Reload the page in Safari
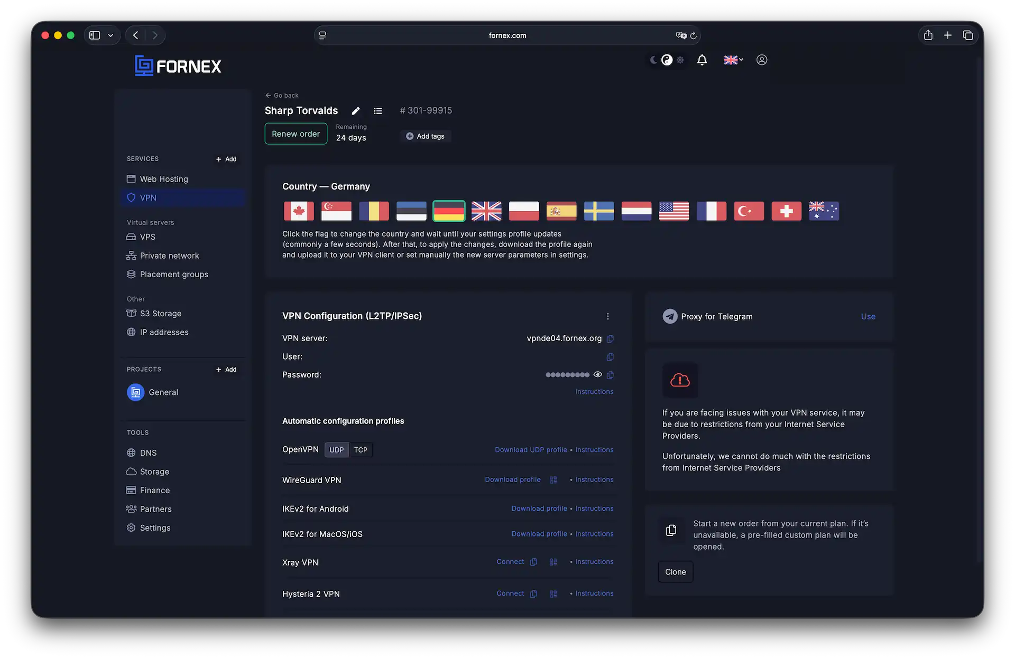The image size is (1015, 659). tap(694, 35)
